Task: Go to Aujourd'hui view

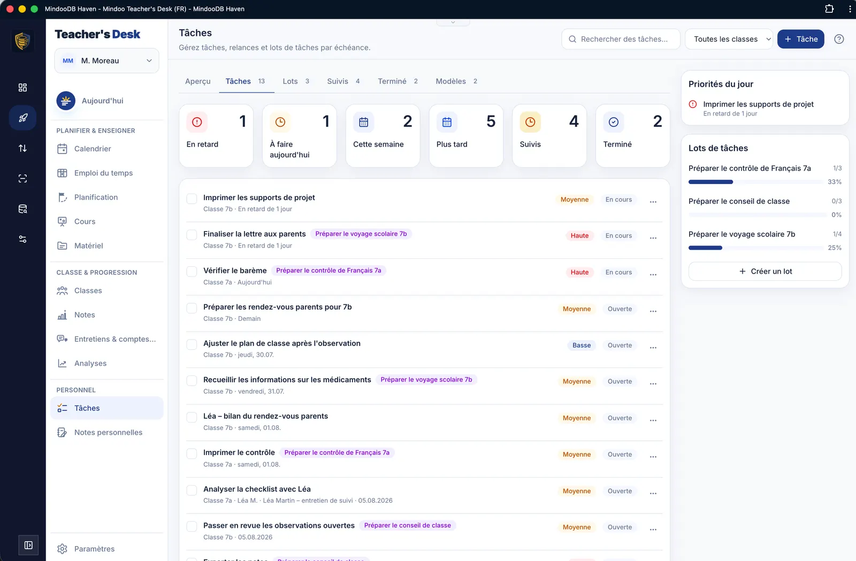Action: click(107, 101)
